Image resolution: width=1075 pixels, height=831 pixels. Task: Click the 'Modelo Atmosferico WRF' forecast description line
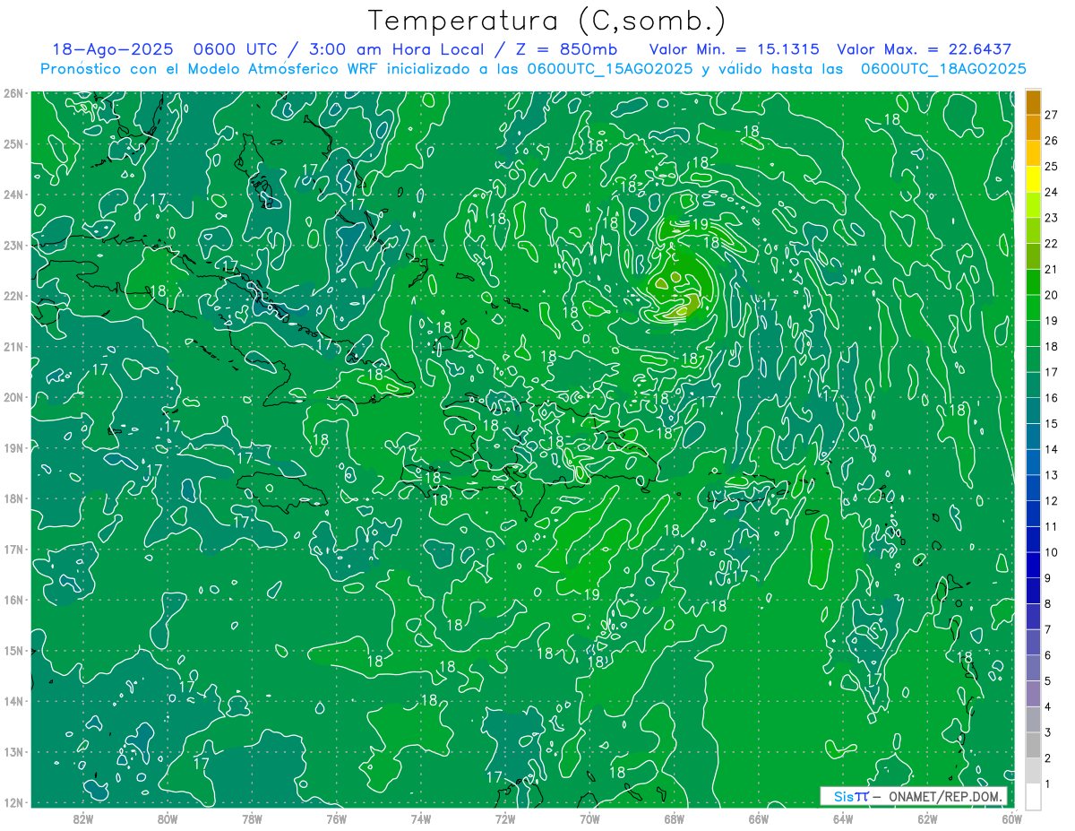(x=533, y=69)
